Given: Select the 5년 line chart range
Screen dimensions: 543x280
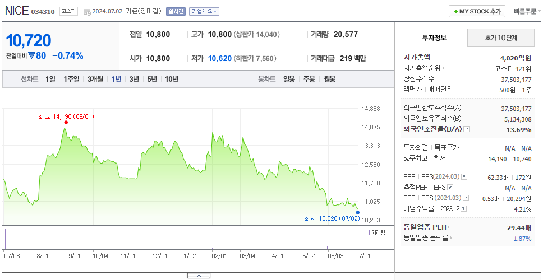Looking at the screenshot, I should click(152, 79).
